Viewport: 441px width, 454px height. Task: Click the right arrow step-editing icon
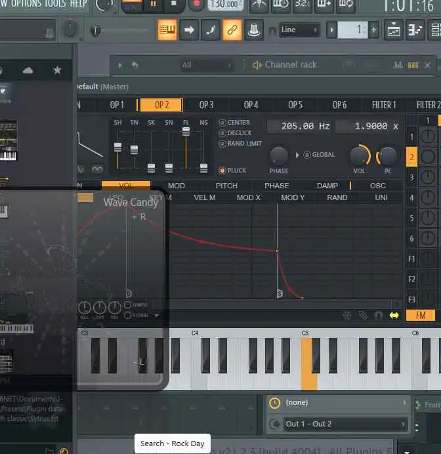(189, 30)
